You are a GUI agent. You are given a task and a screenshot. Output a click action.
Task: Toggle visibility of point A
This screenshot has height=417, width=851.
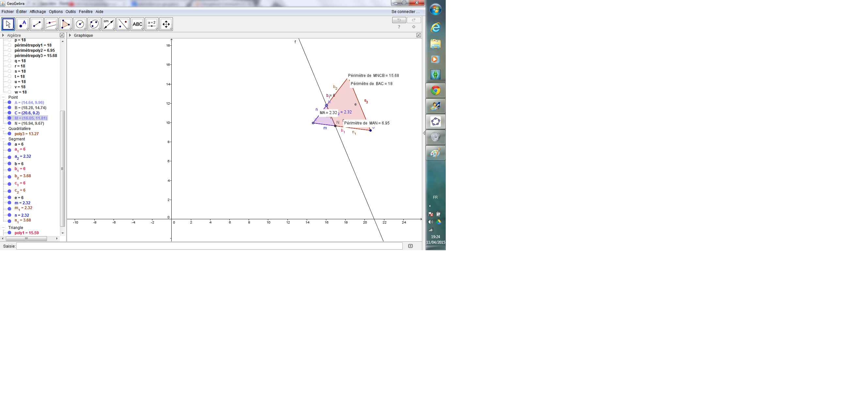click(x=9, y=103)
